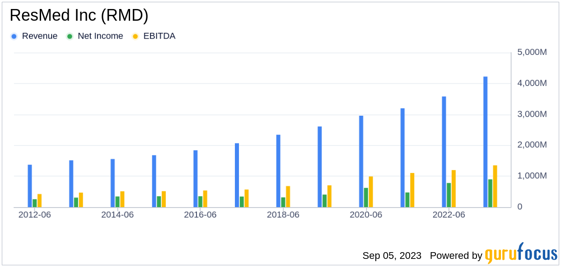Hide the EBITDA series via its label
The width and height of the screenshot is (561, 267).
159,36
